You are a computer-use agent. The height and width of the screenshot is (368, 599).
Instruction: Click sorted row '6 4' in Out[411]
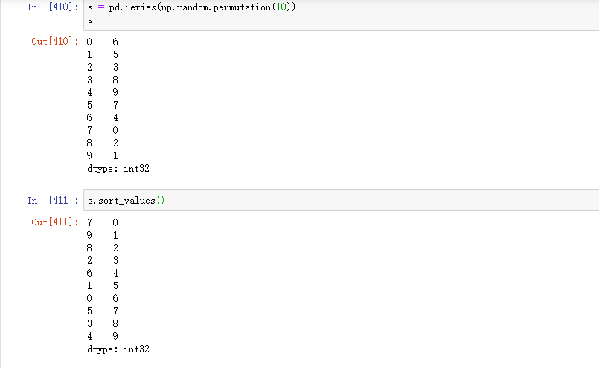coord(103,273)
